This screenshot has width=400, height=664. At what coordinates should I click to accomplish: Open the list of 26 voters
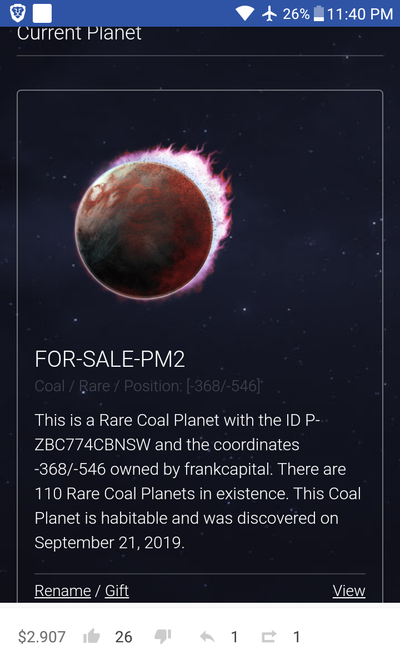(x=123, y=637)
